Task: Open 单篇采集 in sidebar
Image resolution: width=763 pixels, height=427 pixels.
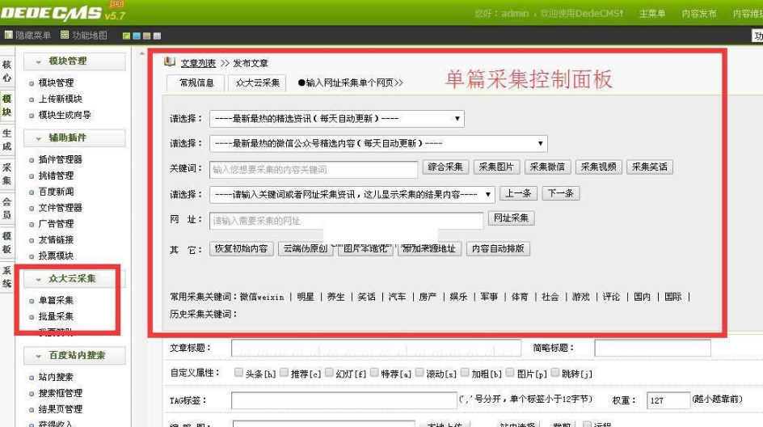Action: pos(56,300)
